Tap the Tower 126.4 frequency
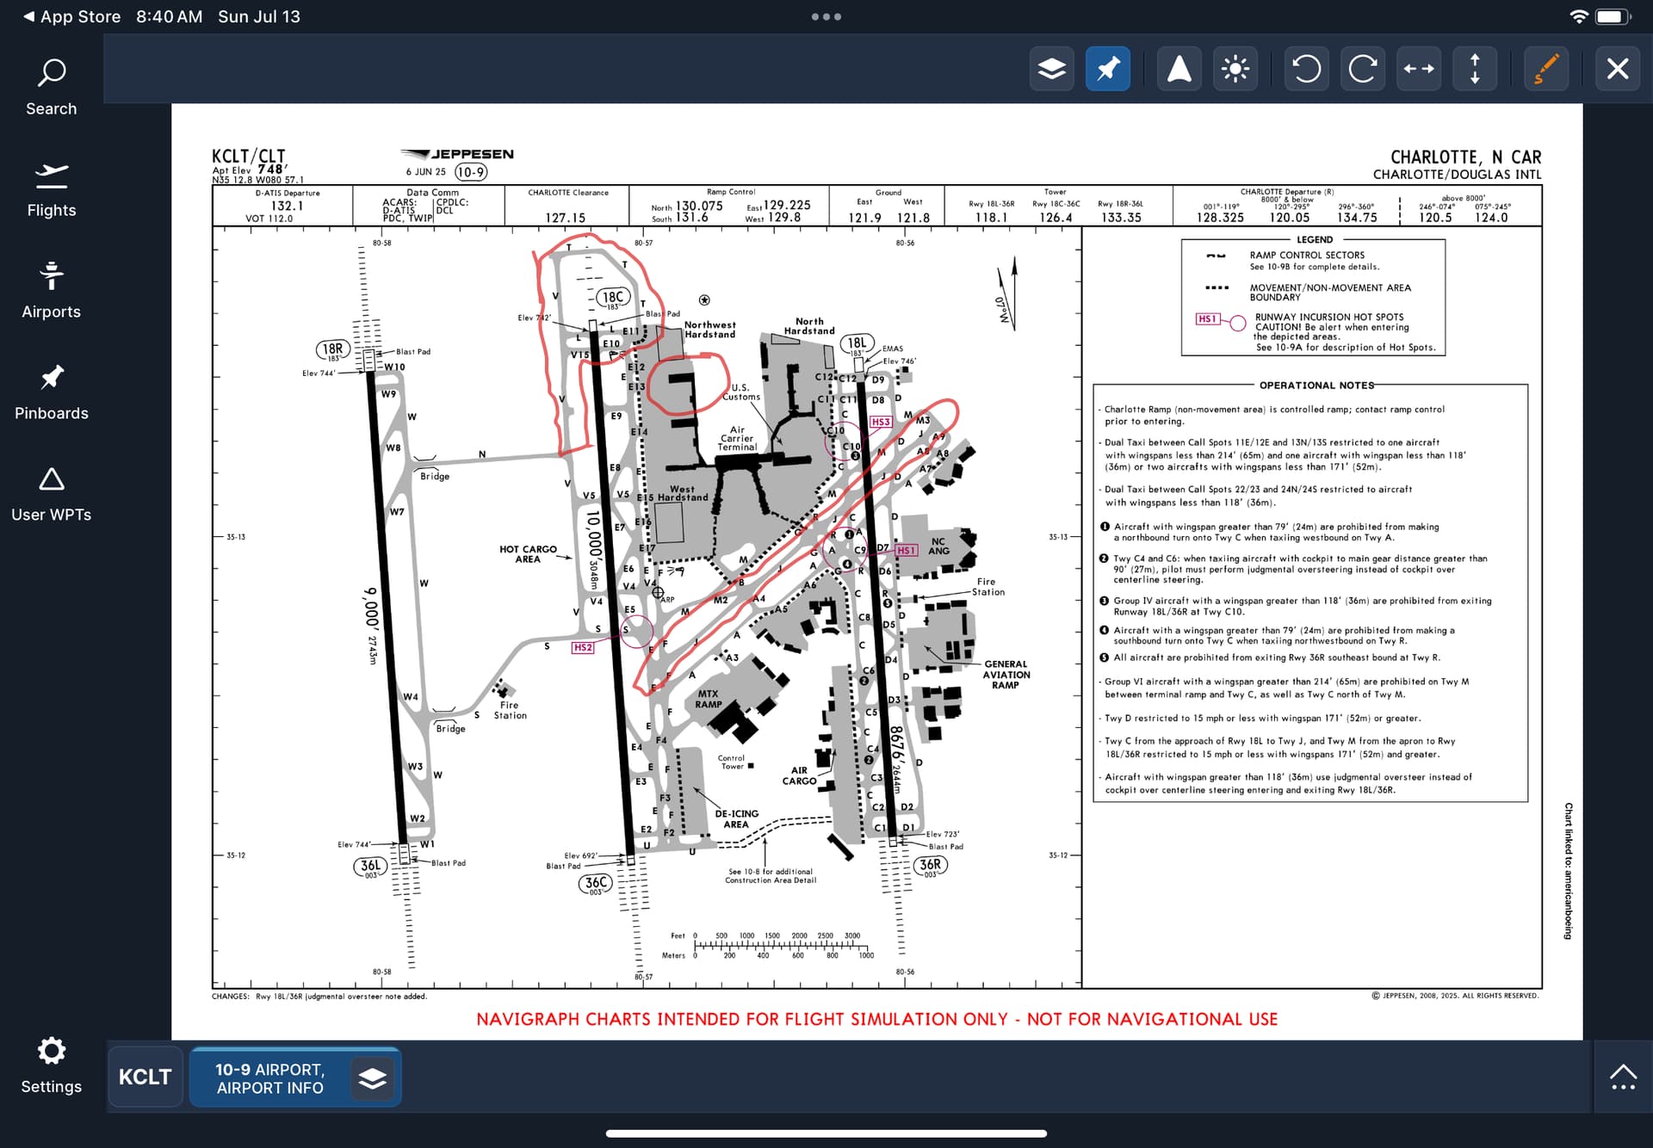This screenshot has height=1148, width=1653. (x=1056, y=218)
